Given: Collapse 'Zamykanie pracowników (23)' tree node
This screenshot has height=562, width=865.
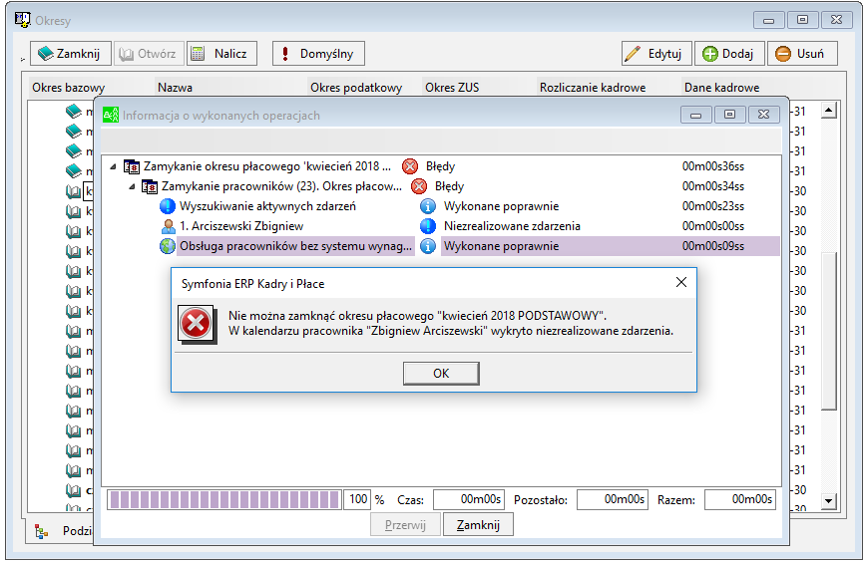Looking at the screenshot, I should pyautogui.click(x=132, y=186).
